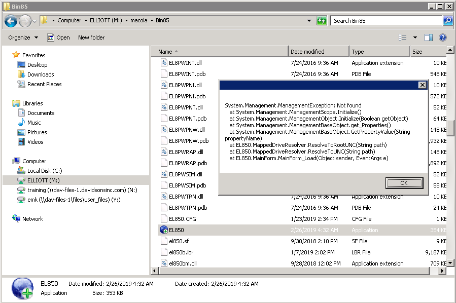Select the Local Disk (C:) drive
Screen dimensions: 456x303
click(x=44, y=171)
